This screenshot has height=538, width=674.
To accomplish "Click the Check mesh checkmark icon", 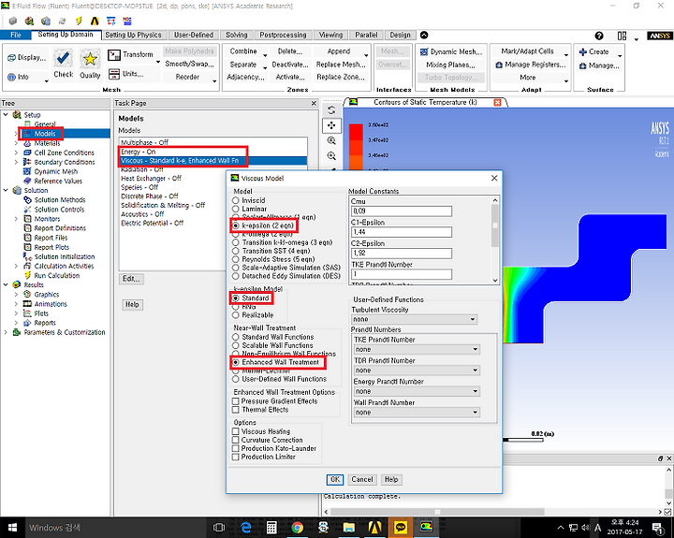I will [x=64, y=58].
